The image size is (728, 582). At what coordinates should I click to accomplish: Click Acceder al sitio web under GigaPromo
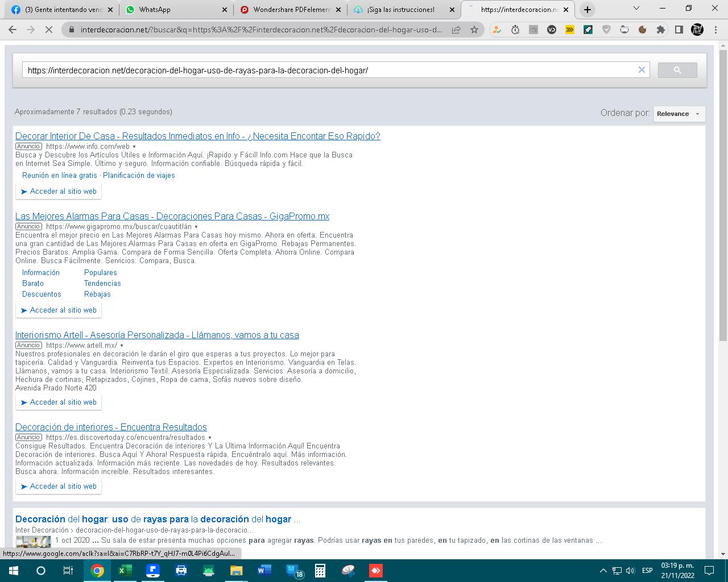pos(59,310)
